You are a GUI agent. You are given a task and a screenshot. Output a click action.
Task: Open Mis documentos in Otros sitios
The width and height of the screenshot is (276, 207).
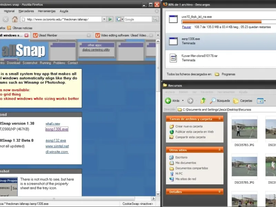[x=186, y=163]
